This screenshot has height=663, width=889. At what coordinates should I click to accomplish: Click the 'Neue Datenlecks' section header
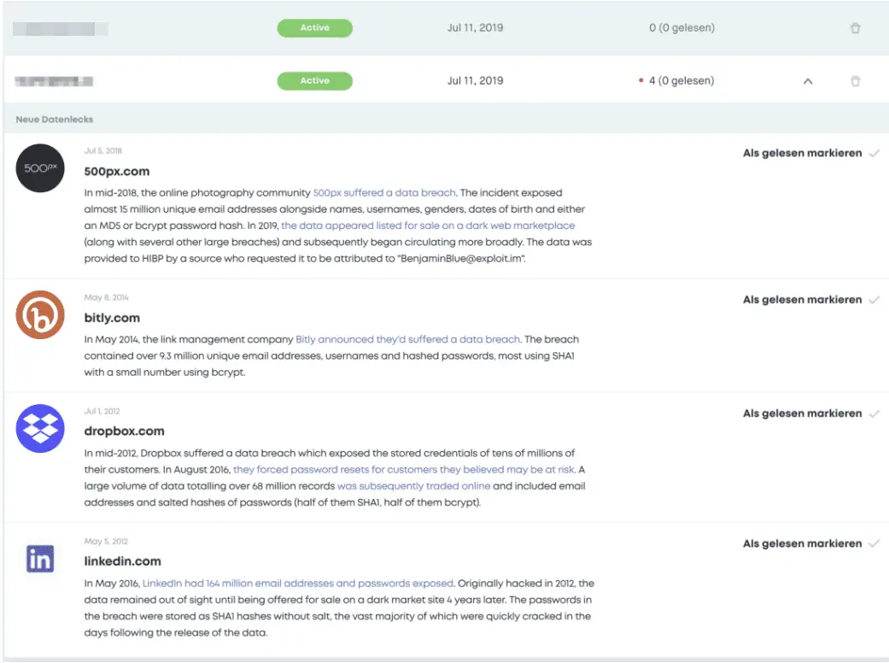[x=55, y=119]
